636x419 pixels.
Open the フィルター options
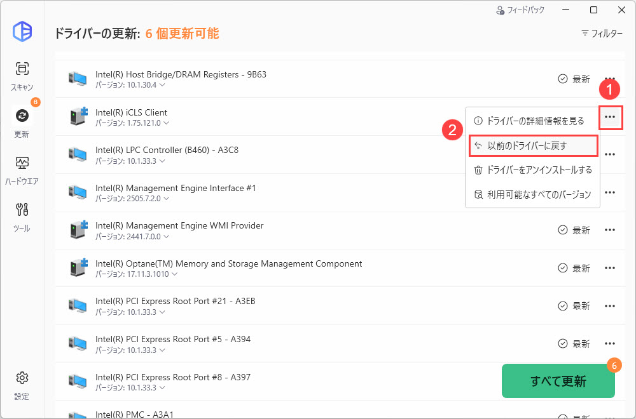click(602, 33)
